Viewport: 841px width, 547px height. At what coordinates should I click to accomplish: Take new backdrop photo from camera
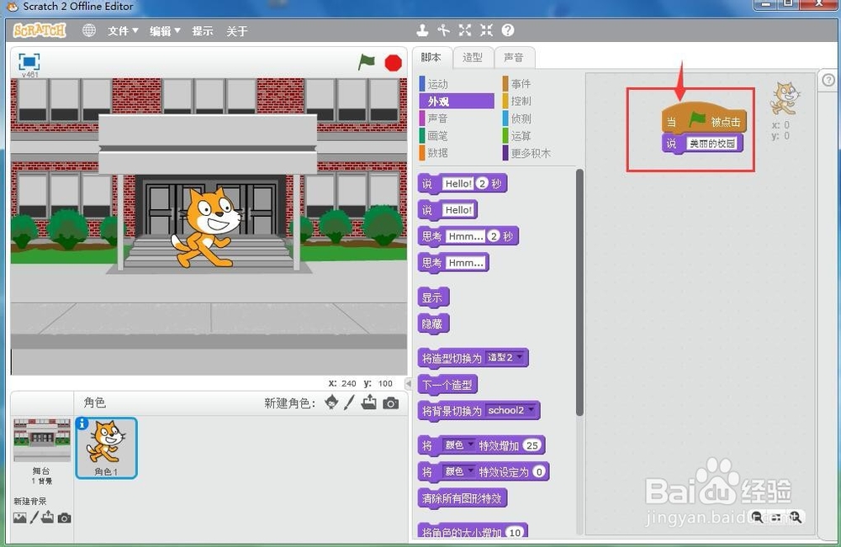tap(65, 518)
